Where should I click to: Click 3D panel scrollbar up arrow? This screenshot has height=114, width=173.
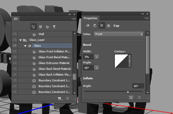75,33
